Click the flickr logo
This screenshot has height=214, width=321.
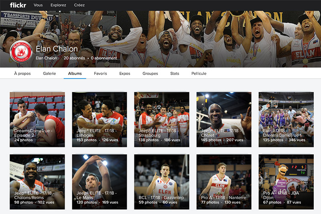[x=18, y=5]
